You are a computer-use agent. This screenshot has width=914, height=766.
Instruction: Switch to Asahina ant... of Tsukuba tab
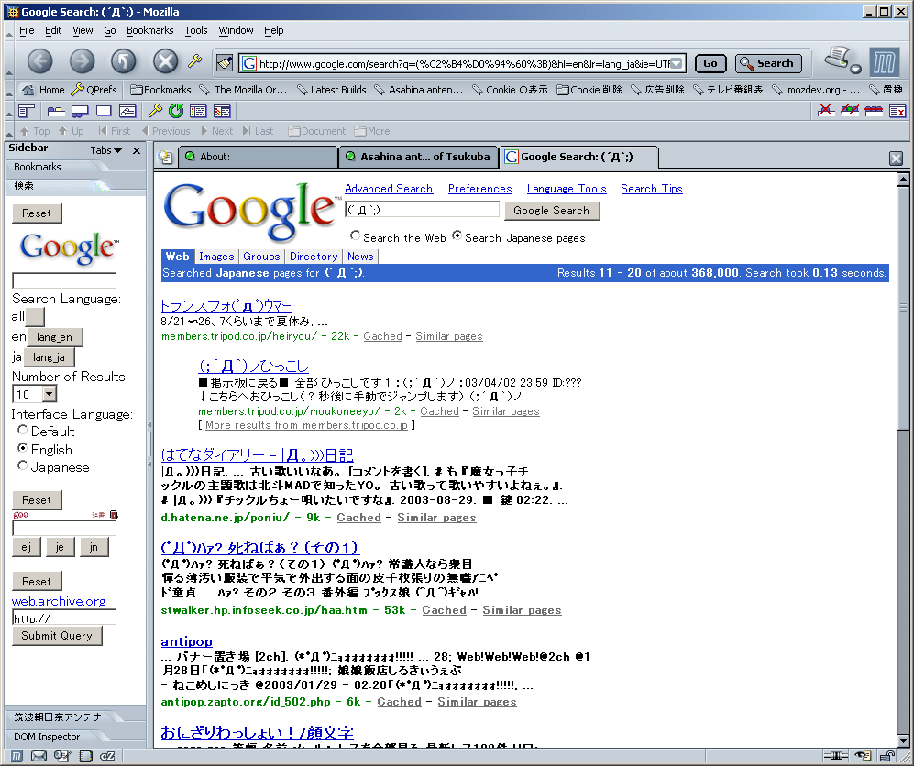pyautogui.click(x=418, y=157)
